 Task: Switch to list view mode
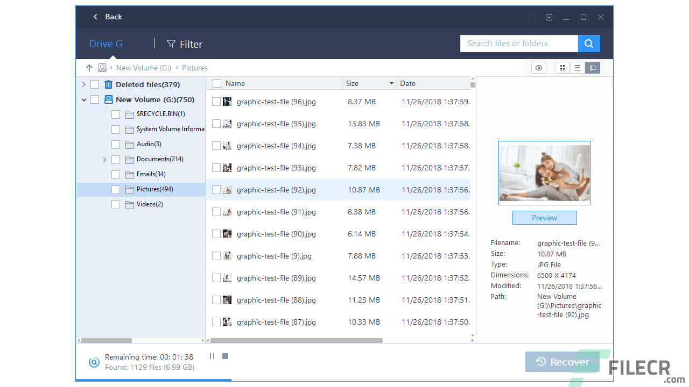[x=577, y=68]
